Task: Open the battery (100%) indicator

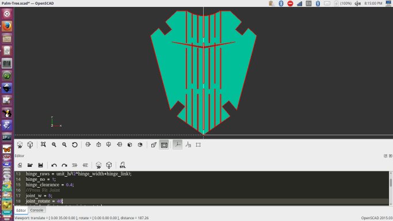Action: click(x=343, y=3)
